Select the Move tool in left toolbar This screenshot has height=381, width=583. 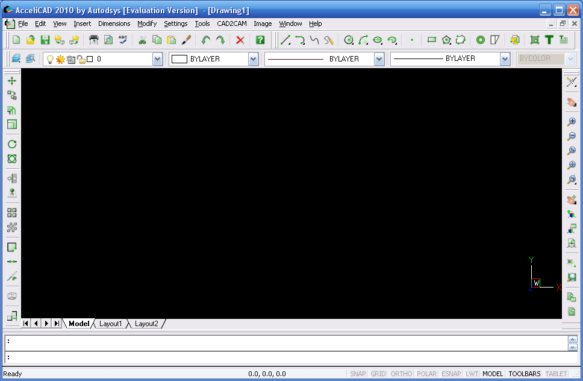(12, 81)
